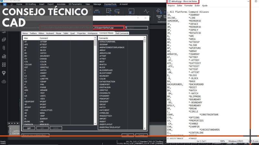Open the Home ribbon tab

19,4
